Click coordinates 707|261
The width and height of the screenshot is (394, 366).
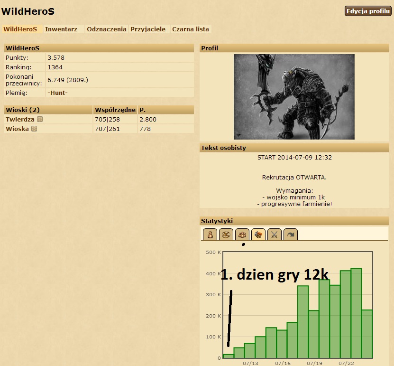point(107,129)
